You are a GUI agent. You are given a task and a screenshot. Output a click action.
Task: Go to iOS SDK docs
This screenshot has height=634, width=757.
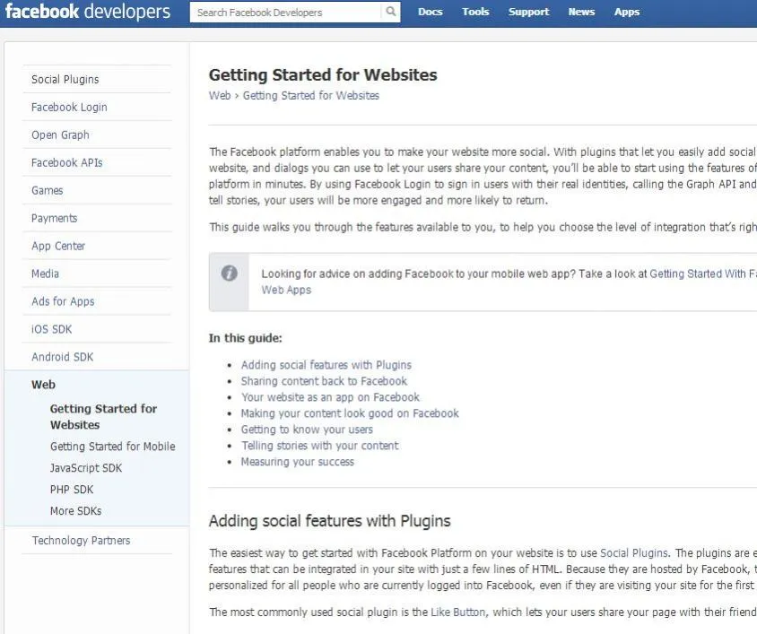click(x=52, y=329)
